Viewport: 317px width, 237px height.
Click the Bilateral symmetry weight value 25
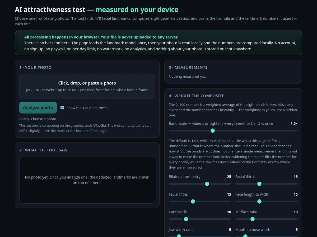click(229, 177)
